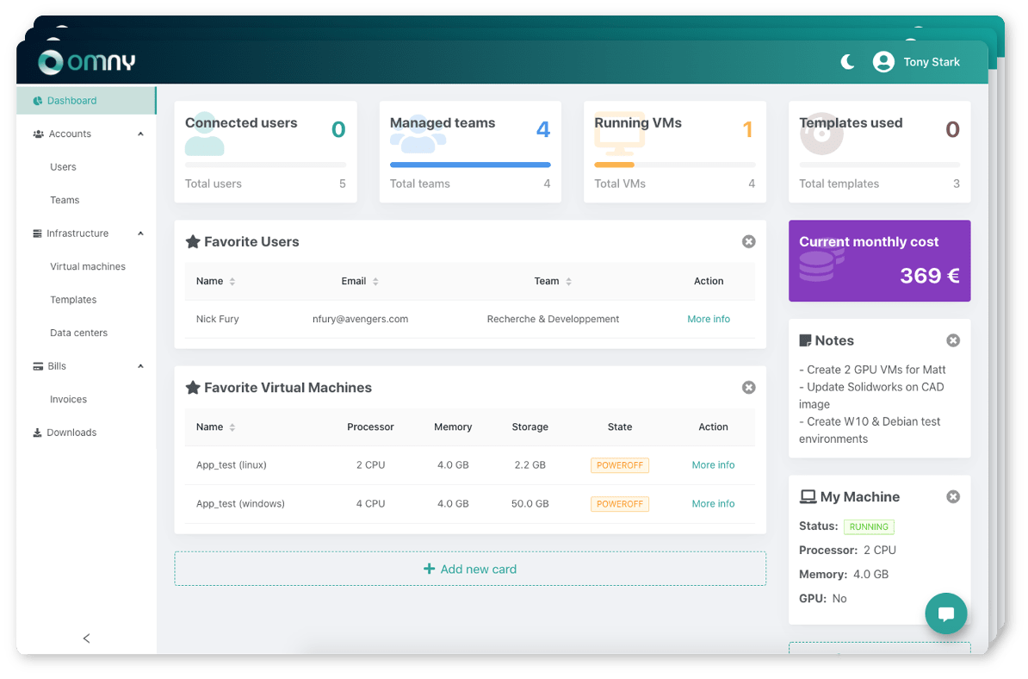Screen dimensions: 1028x679
Task: Edit the Notes text area
Action: coord(879,404)
